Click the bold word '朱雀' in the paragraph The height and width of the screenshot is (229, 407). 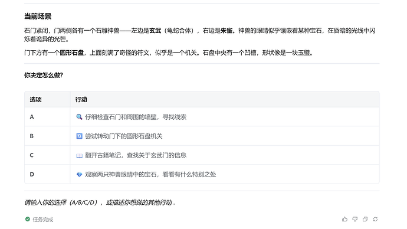227,31
